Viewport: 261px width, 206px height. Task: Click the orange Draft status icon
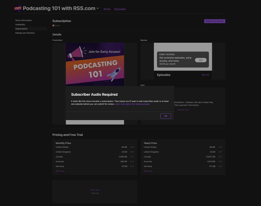[x=53, y=26]
